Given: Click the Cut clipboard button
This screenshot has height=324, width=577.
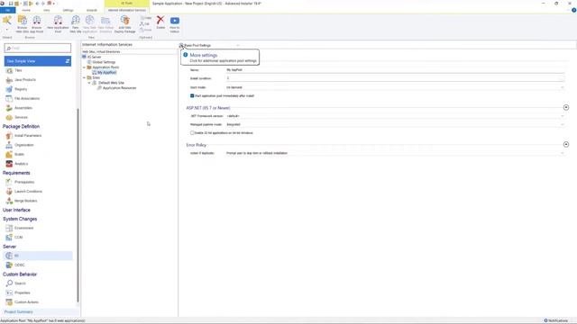Looking at the screenshot, I should click(144, 24).
